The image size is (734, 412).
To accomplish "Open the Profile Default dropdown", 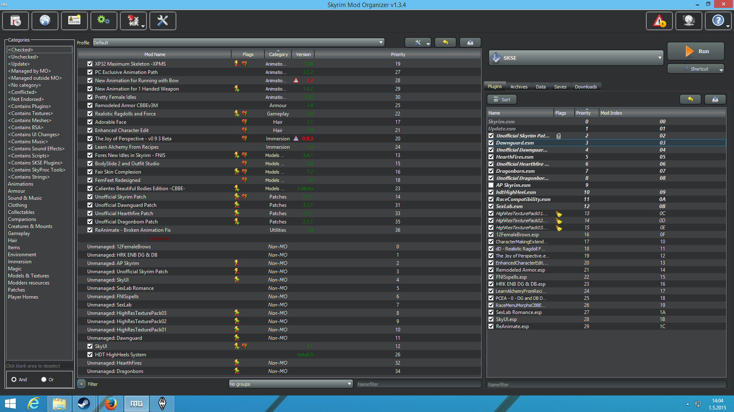I will coord(238,42).
